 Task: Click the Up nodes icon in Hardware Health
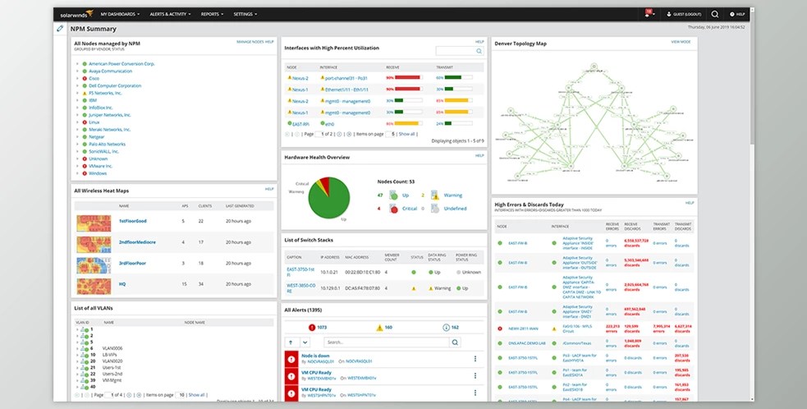[393, 195]
